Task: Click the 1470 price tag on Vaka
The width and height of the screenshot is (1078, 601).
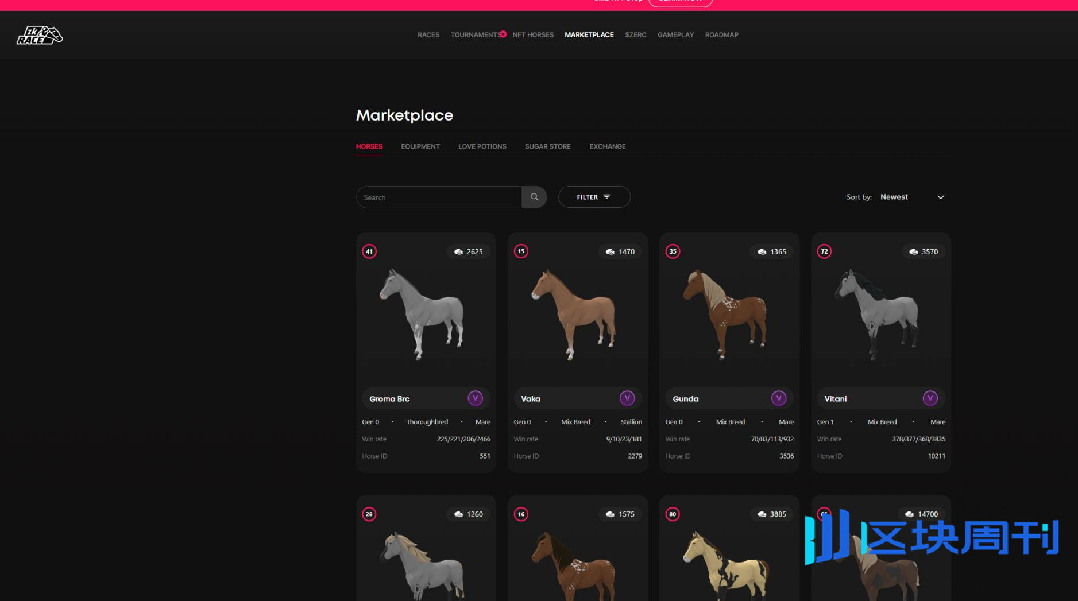Action: click(620, 251)
